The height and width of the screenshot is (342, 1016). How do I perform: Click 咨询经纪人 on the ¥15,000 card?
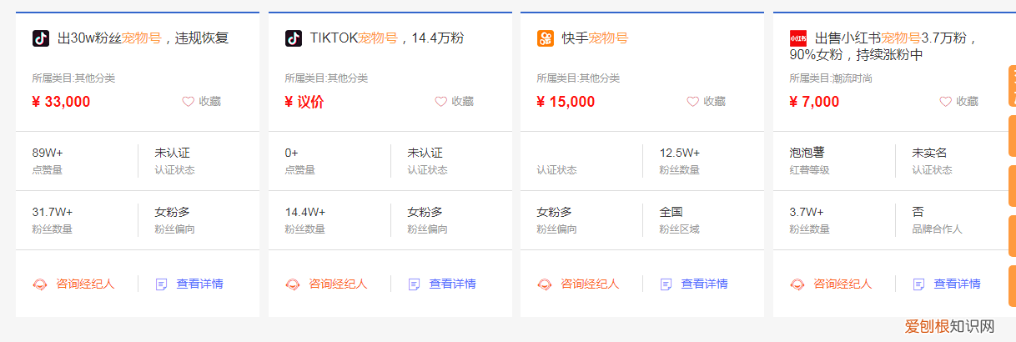pos(590,284)
